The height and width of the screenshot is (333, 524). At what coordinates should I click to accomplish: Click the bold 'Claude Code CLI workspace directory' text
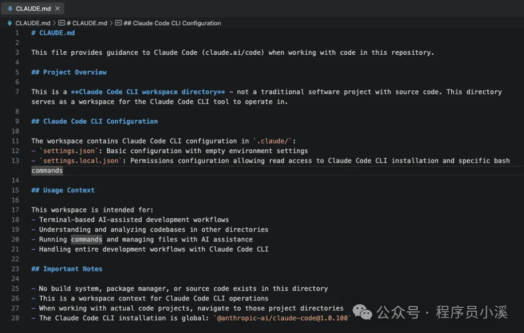coord(147,92)
